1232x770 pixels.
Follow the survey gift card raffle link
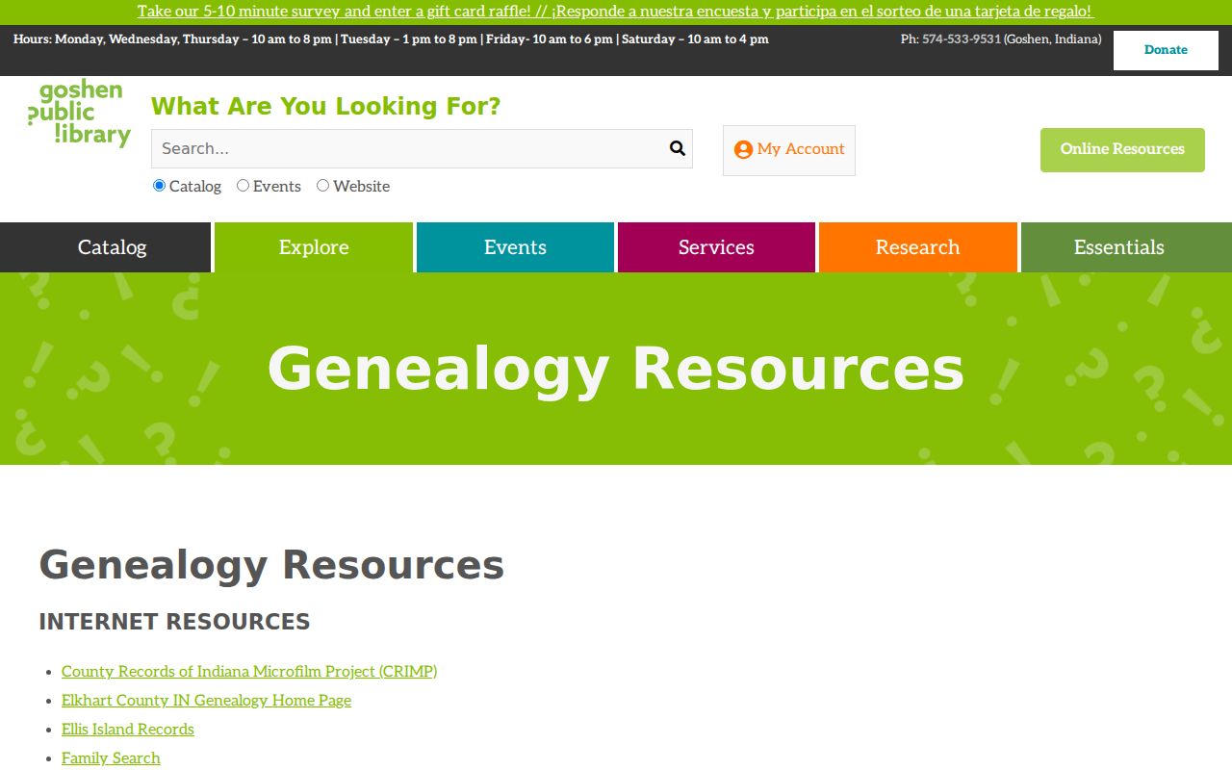616,12
